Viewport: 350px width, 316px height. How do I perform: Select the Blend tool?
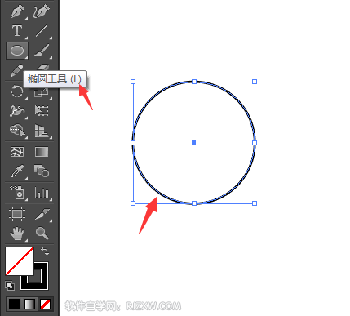(42, 171)
